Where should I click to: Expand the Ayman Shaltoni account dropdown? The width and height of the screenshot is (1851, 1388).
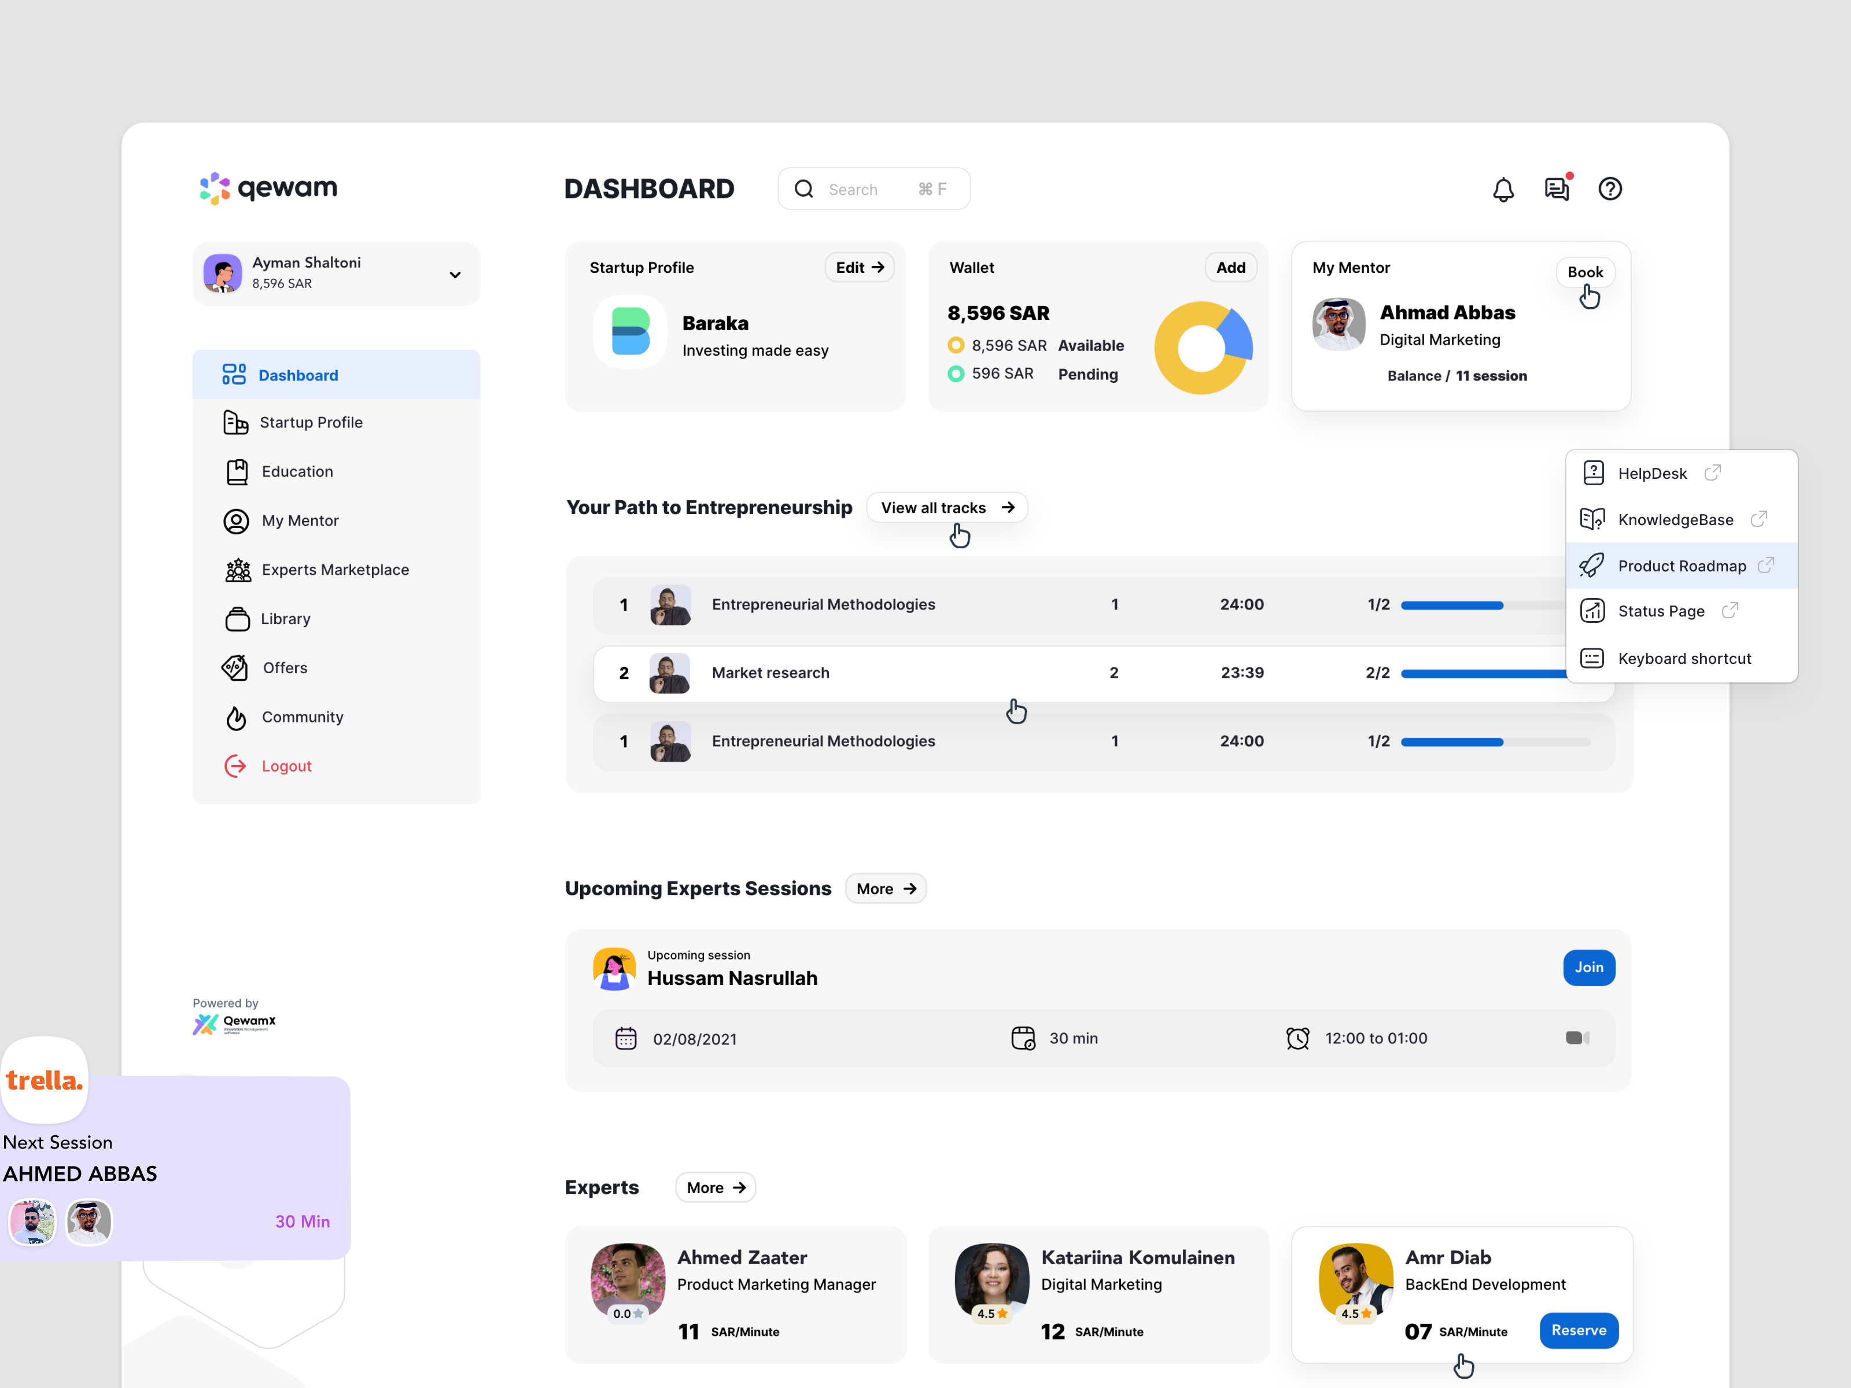[455, 275]
